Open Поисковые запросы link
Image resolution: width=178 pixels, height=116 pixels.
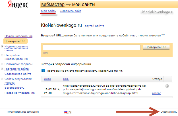click(x=18, y=64)
